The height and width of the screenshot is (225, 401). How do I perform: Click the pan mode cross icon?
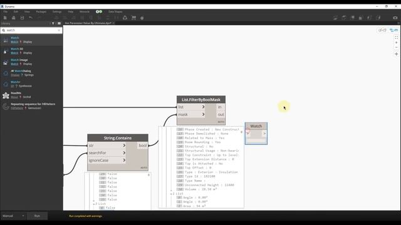coord(396,54)
